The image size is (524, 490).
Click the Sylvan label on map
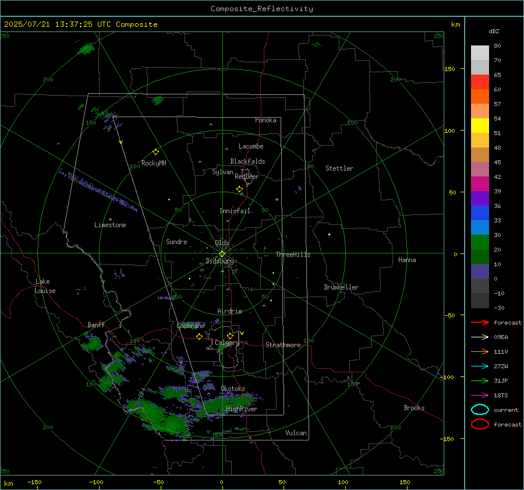222,172
